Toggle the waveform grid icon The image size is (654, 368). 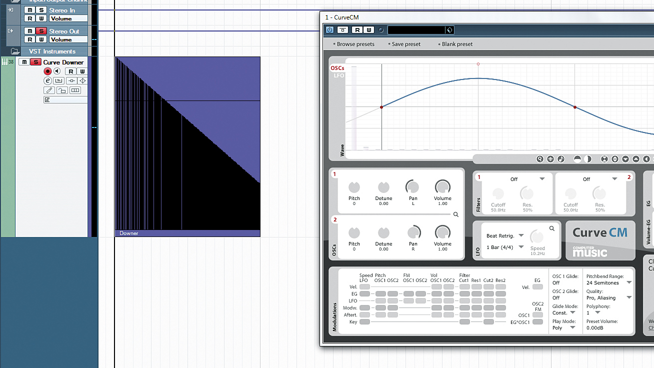click(550, 159)
